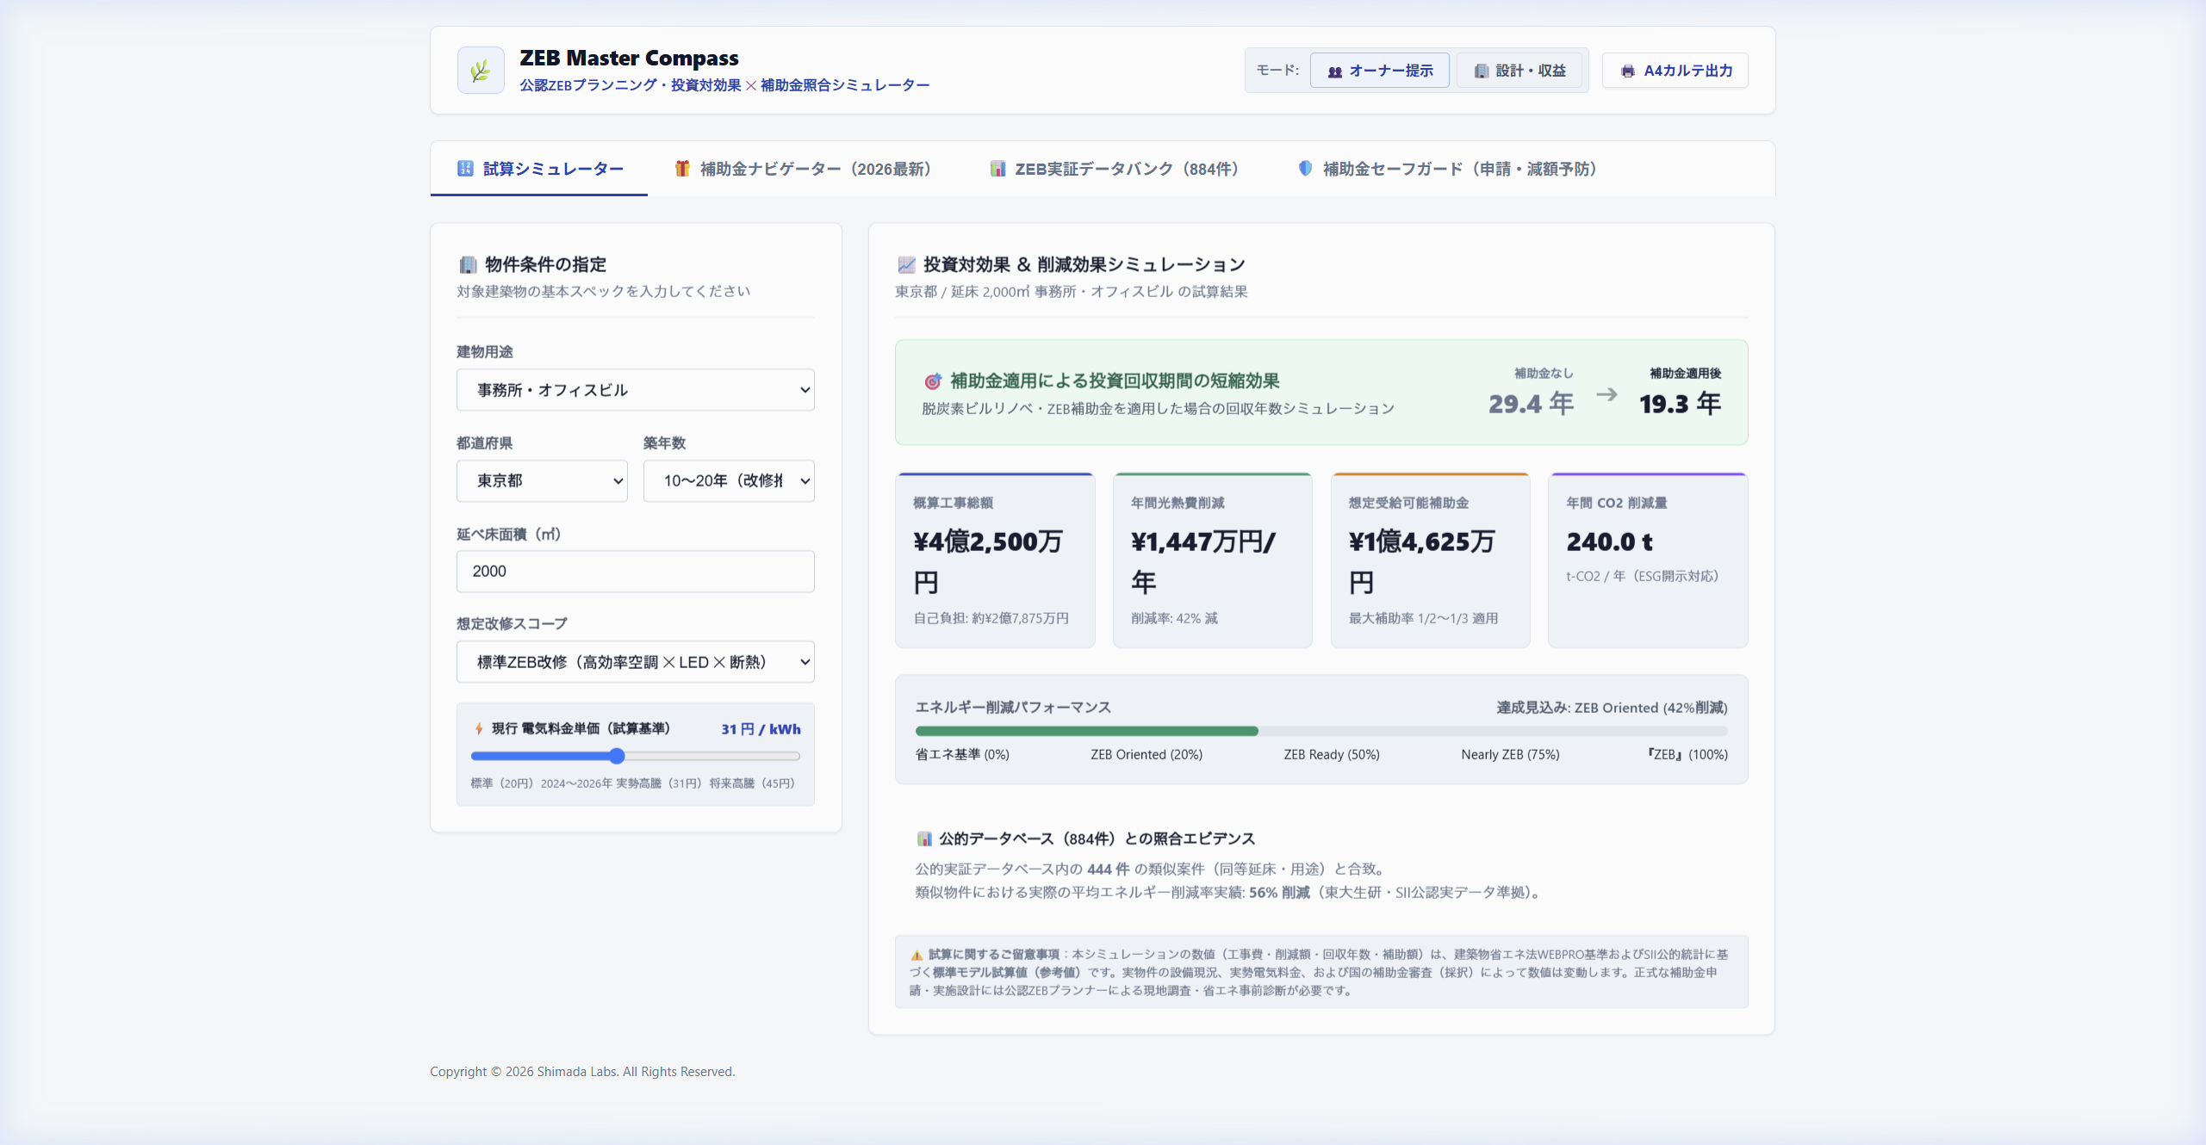Open the 補助金セーフガード tab
The width and height of the screenshot is (2206, 1145).
click(1448, 169)
